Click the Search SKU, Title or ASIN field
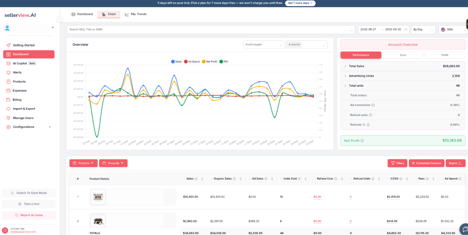The height and width of the screenshot is (235, 468). tap(211, 30)
